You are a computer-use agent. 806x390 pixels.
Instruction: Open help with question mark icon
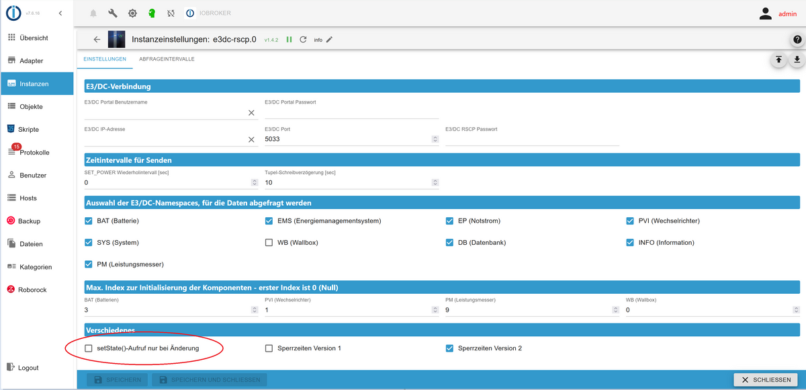[797, 40]
